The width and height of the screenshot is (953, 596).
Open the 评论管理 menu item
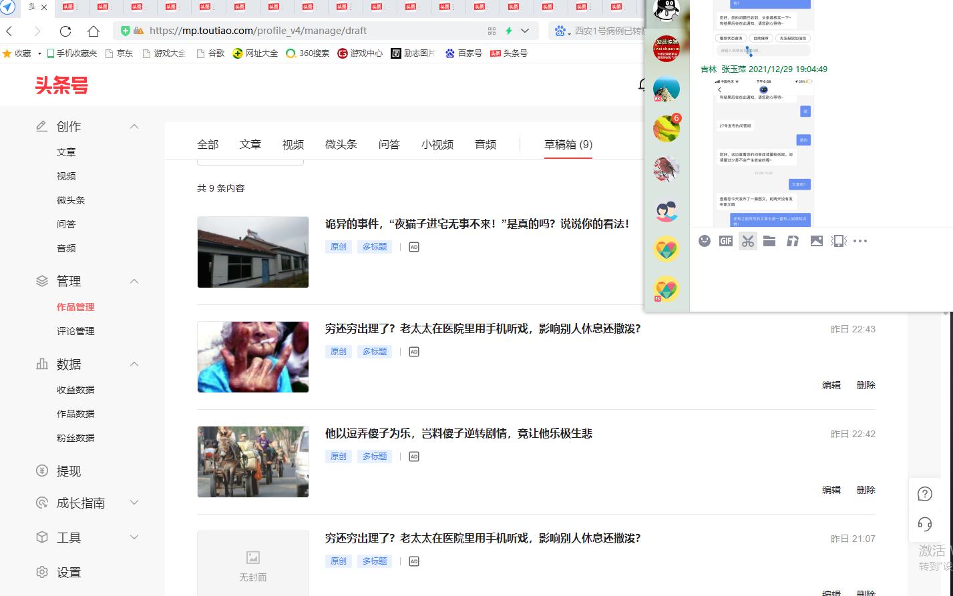75,330
